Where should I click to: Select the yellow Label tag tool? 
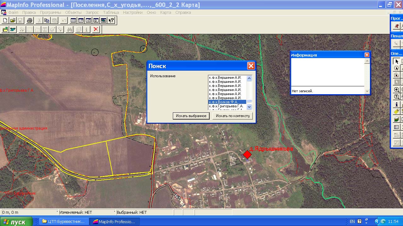tap(397, 111)
